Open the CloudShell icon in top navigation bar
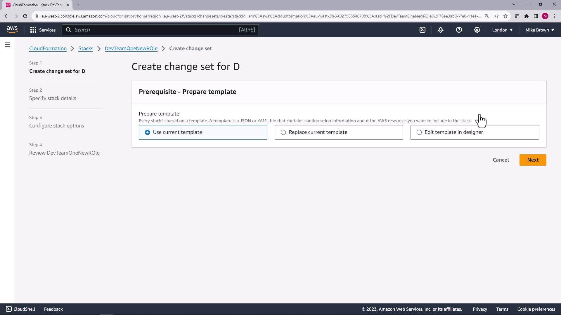Viewport: 561px width, 315px height. click(x=423, y=30)
